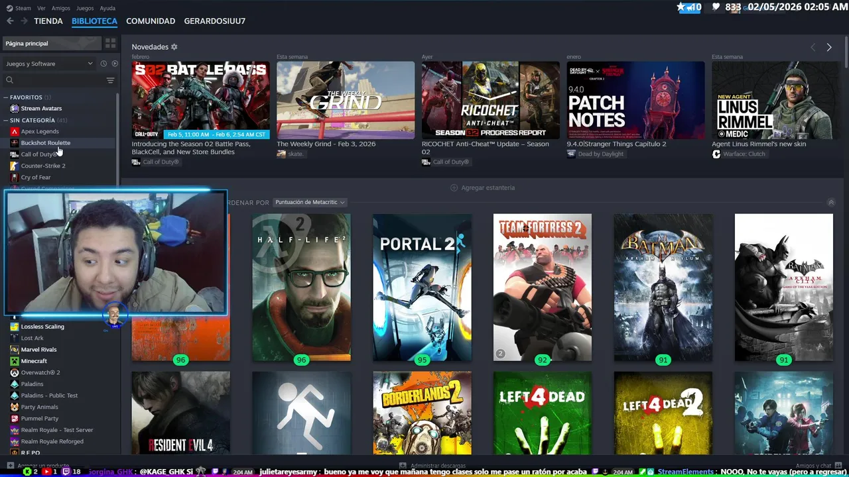The image size is (849, 477).
Task: Open Agent Linus Rimmel news thumbnail
Action: tap(775, 100)
